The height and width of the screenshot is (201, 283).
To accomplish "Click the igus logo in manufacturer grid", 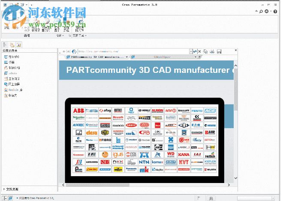I will click(118, 155).
